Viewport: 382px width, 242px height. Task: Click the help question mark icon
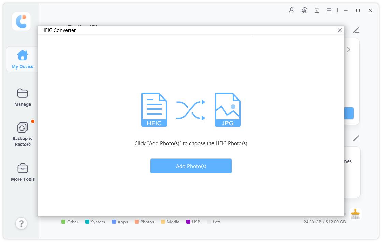pyautogui.click(x=21, y=223)
